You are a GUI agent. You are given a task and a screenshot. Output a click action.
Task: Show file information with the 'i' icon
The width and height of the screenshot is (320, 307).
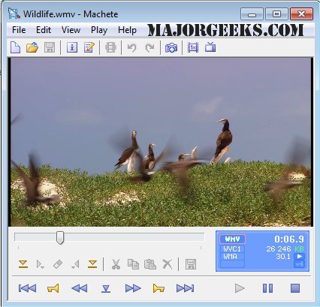72,47
